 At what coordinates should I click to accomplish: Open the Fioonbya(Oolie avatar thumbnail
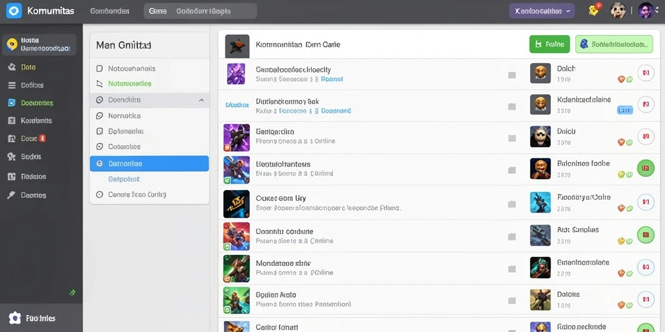[x=540, y=202]
